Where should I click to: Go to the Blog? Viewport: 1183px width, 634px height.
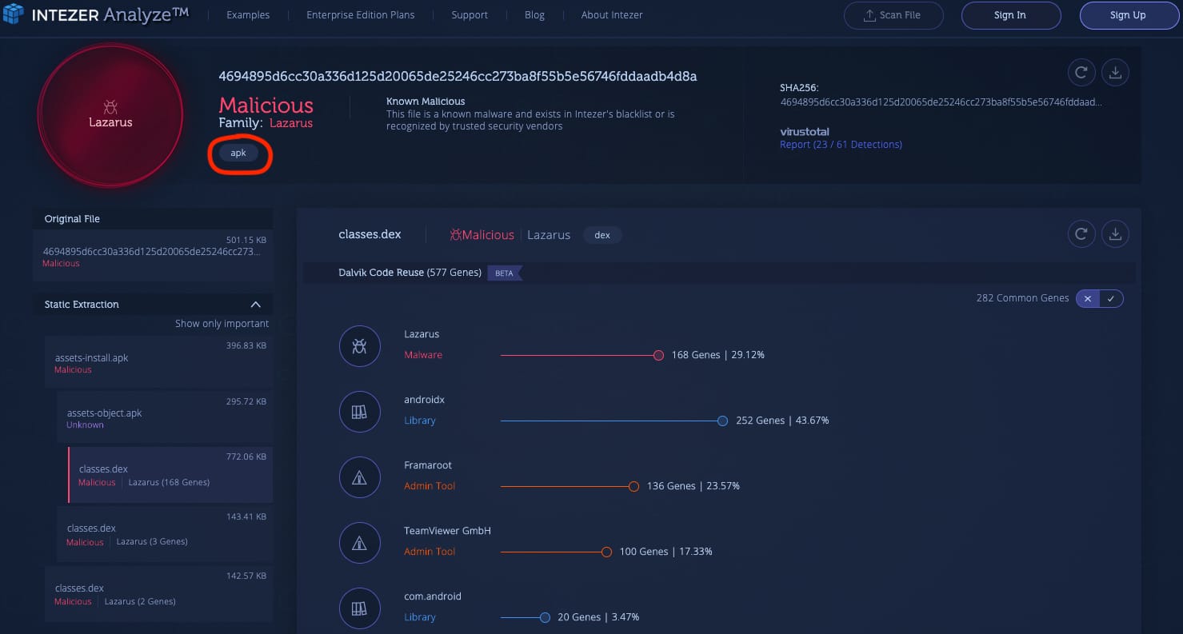(x=534, y=15)
